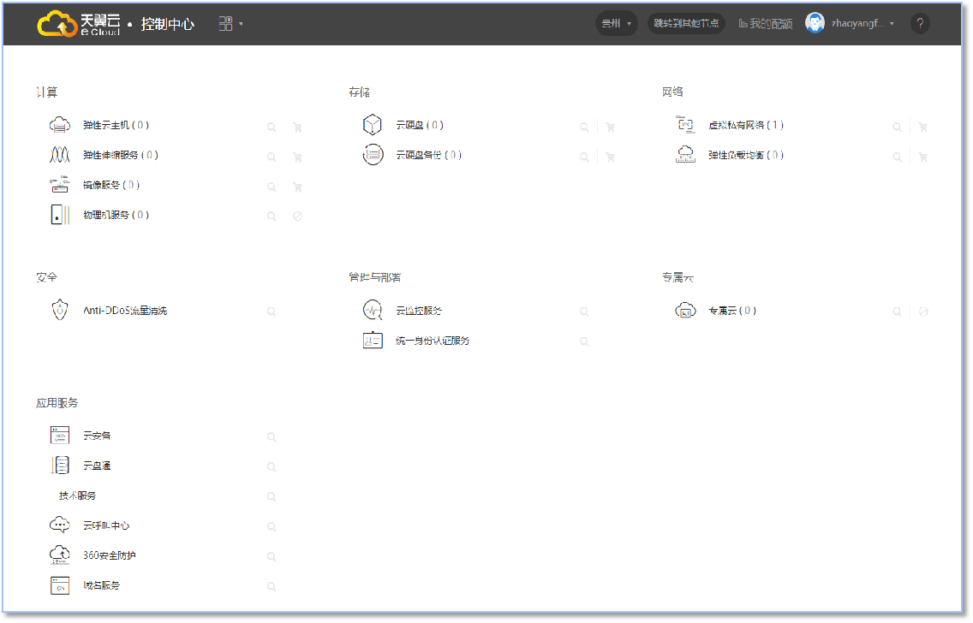
Task: Click the 跳转到其他节点 button
Action: (686, 24)
